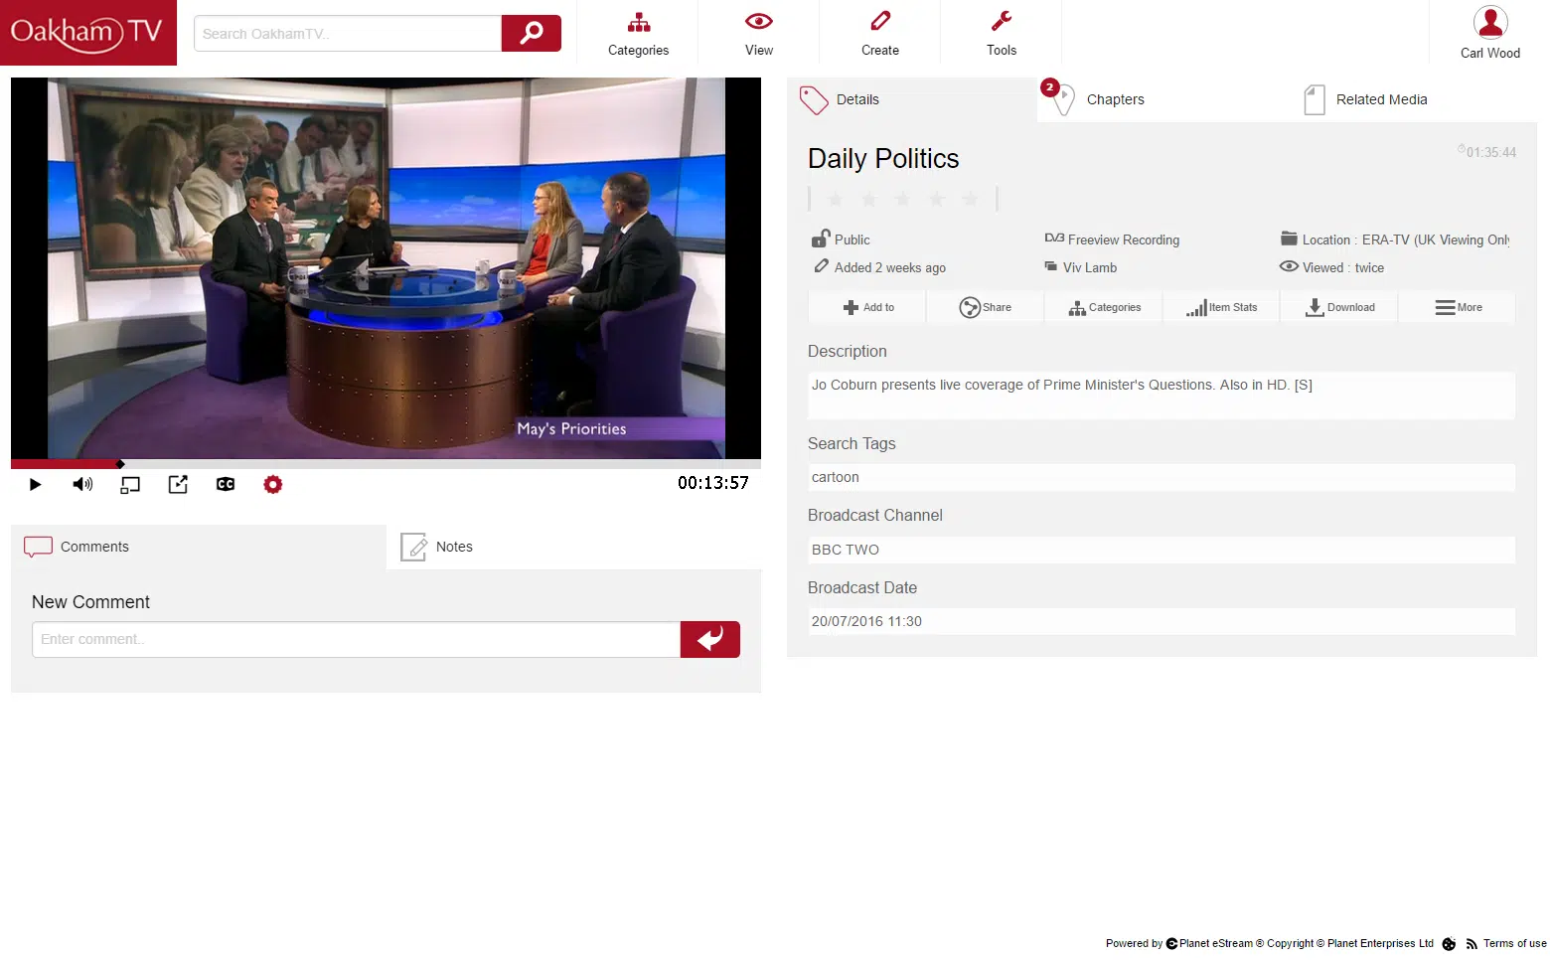This screenshot has width=1550, height=960.
Task: Click the Public unlock icon
Action: [x=821, y=239]
